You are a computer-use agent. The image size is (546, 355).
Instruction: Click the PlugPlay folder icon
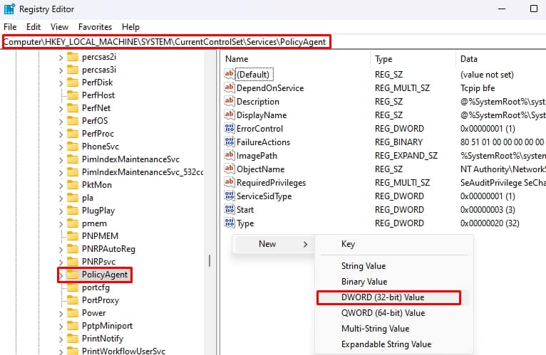point(73,211)
